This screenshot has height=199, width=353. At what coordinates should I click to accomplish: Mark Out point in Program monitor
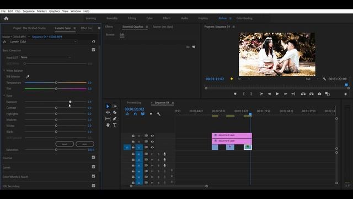[251, 94]
